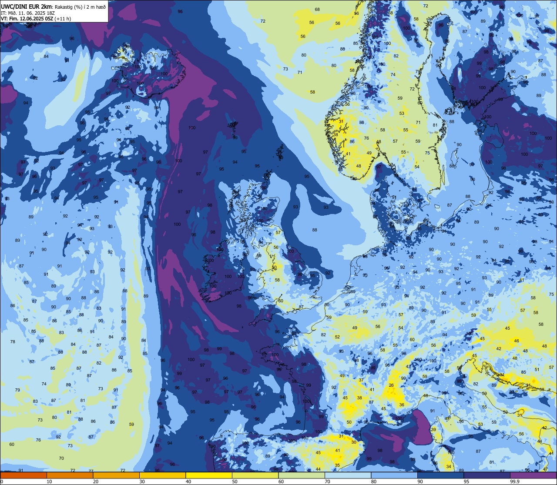Image resolution: width=557 pixels, height=485 pixels.
Task: Click the purple above-99.9 legend swatch
Action: pos(533,475)
